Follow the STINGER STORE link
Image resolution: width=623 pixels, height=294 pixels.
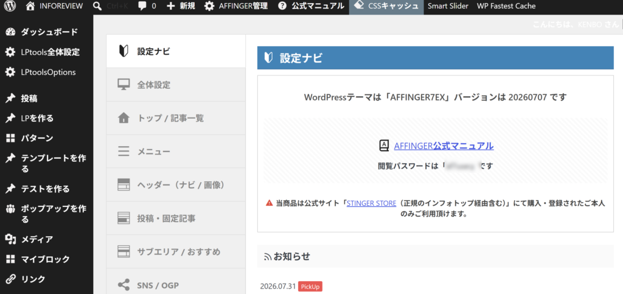[x=372, y=203]
